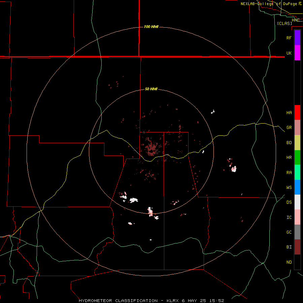
Task: Click the 50 NMI range ring label
Action: [x=151, y=89]
